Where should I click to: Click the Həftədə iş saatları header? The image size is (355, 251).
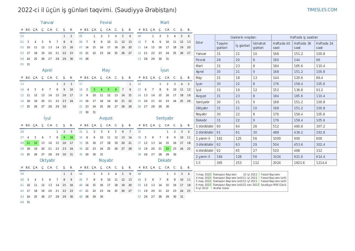pos(304,37)
